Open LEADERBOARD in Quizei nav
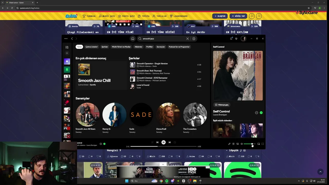 click(x=179, y=16)
